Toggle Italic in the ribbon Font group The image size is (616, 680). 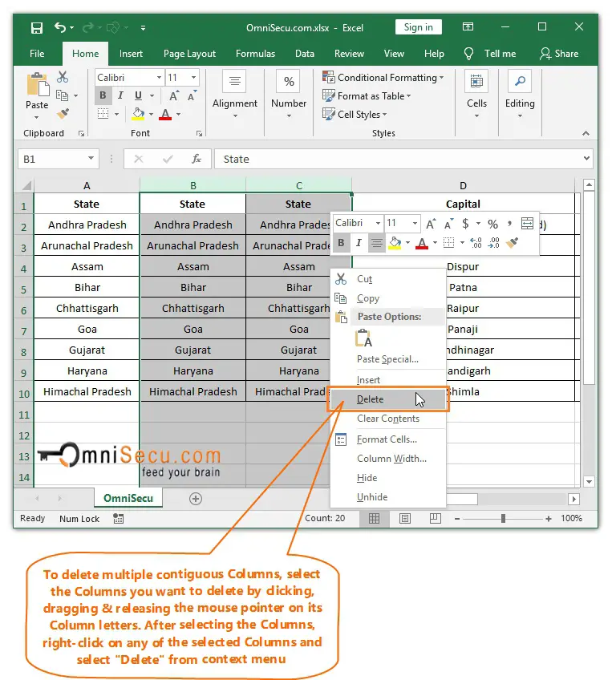click(119, 95)
